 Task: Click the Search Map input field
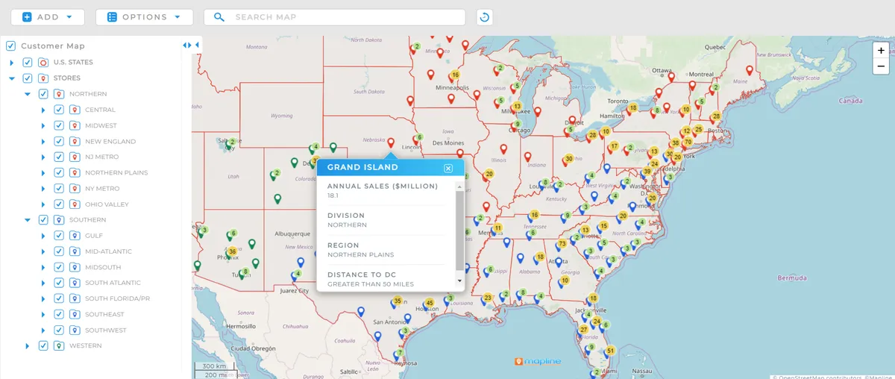click(335, 17)
